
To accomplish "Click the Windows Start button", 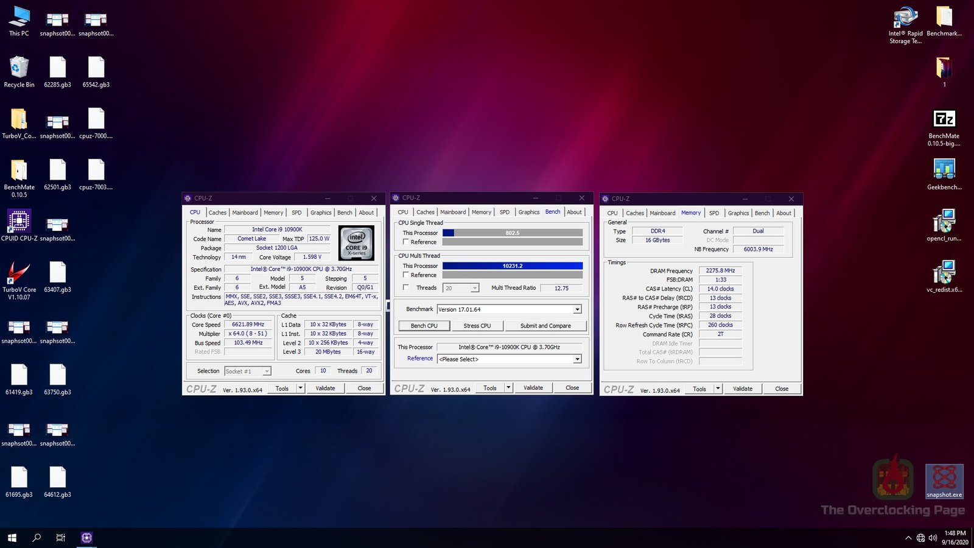I will coord(11,538).
